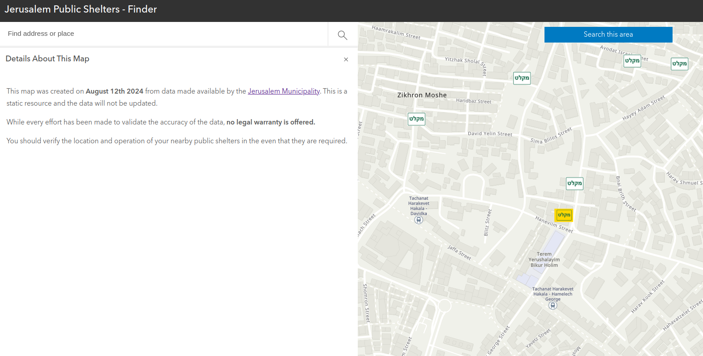
Task: Click the Jaffa Street label on map
Action: click(459, 252)
